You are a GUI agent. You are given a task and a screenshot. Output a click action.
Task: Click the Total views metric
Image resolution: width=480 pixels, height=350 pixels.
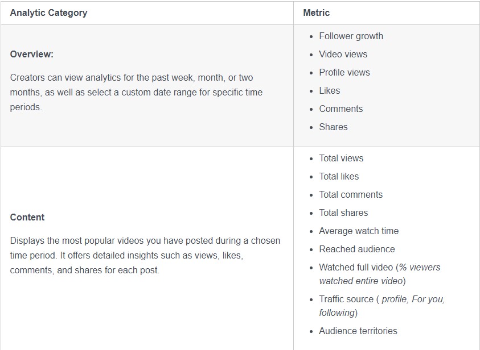click(341, 158)
